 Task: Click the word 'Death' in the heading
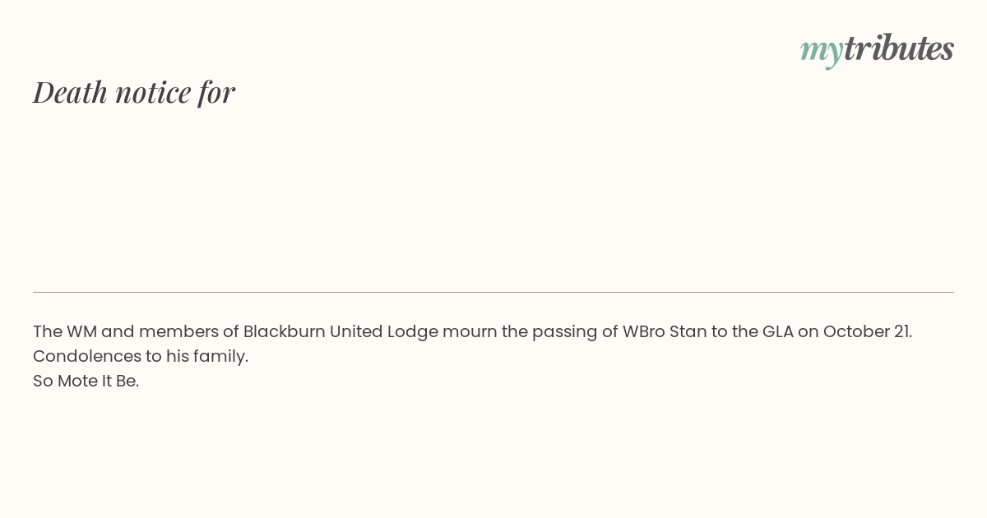click(x=70, y=92)
